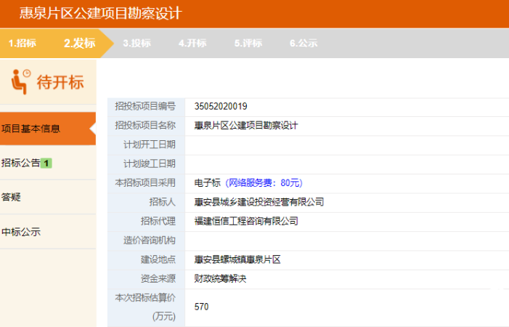Click 惠安县城乡建设投资经营有限公司 tenderer value
The height and width of the screenshot is (327, 509).
pyautogui.click(x=258, y=202)
